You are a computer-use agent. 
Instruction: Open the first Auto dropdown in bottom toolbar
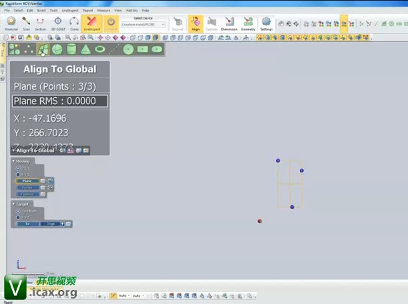(x=124, y=296)
